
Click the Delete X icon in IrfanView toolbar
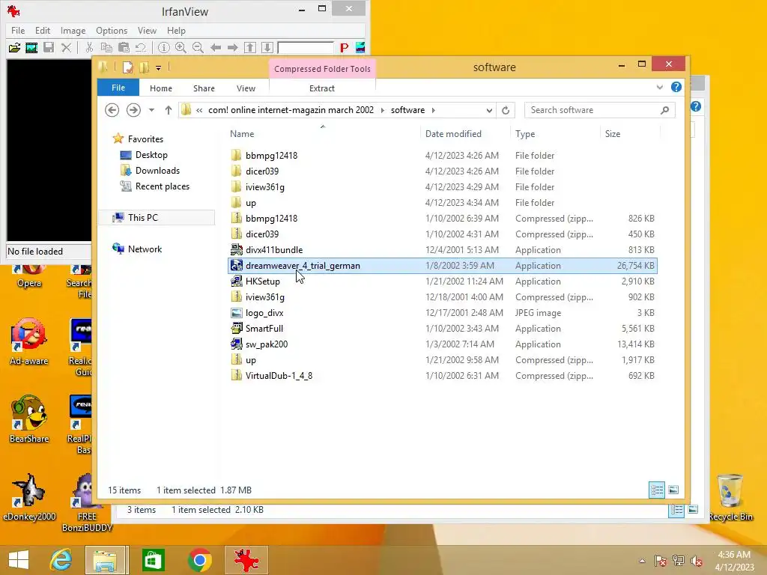(66, 47)
